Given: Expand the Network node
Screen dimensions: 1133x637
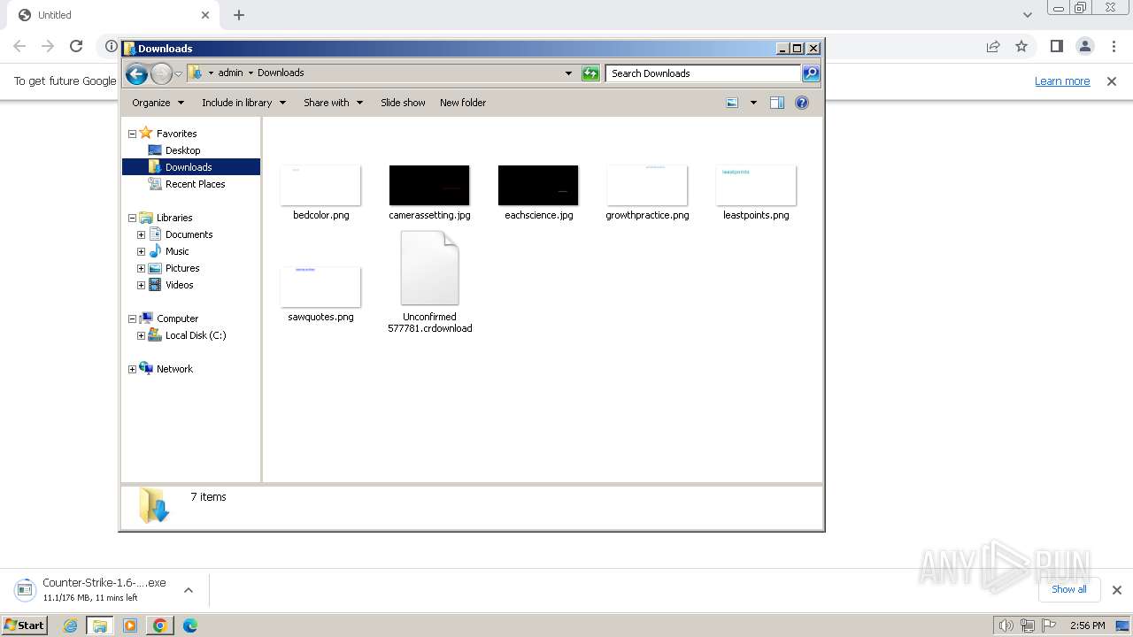Looking at the screenshot, I should (x=132, y=370).
